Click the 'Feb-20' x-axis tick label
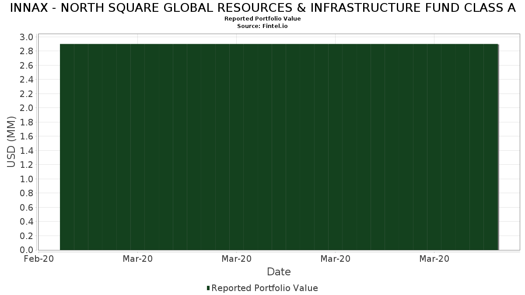The height and width of the screenshot is (295, 525). pyautogui.click(x=39, y=259)
